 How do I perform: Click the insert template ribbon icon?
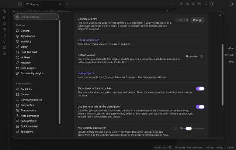[x=4, y=35]
